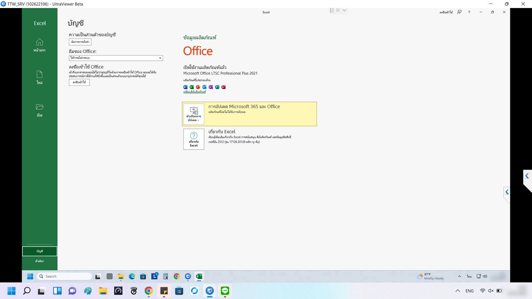Open Microsoft Edge on remote taskbar

pyautogui.click(x=132, y=276)
